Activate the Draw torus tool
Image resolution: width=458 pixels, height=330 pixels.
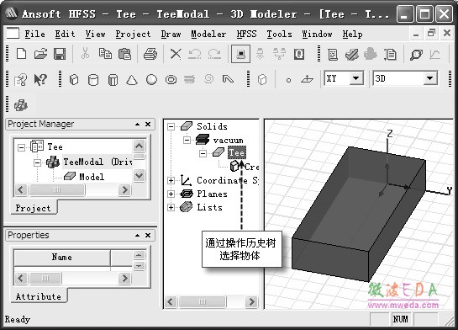171,79
